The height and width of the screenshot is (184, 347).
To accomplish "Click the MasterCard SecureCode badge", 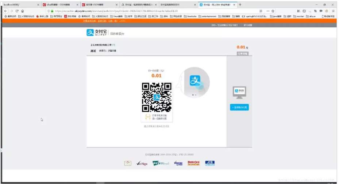I will pos(194,163).
